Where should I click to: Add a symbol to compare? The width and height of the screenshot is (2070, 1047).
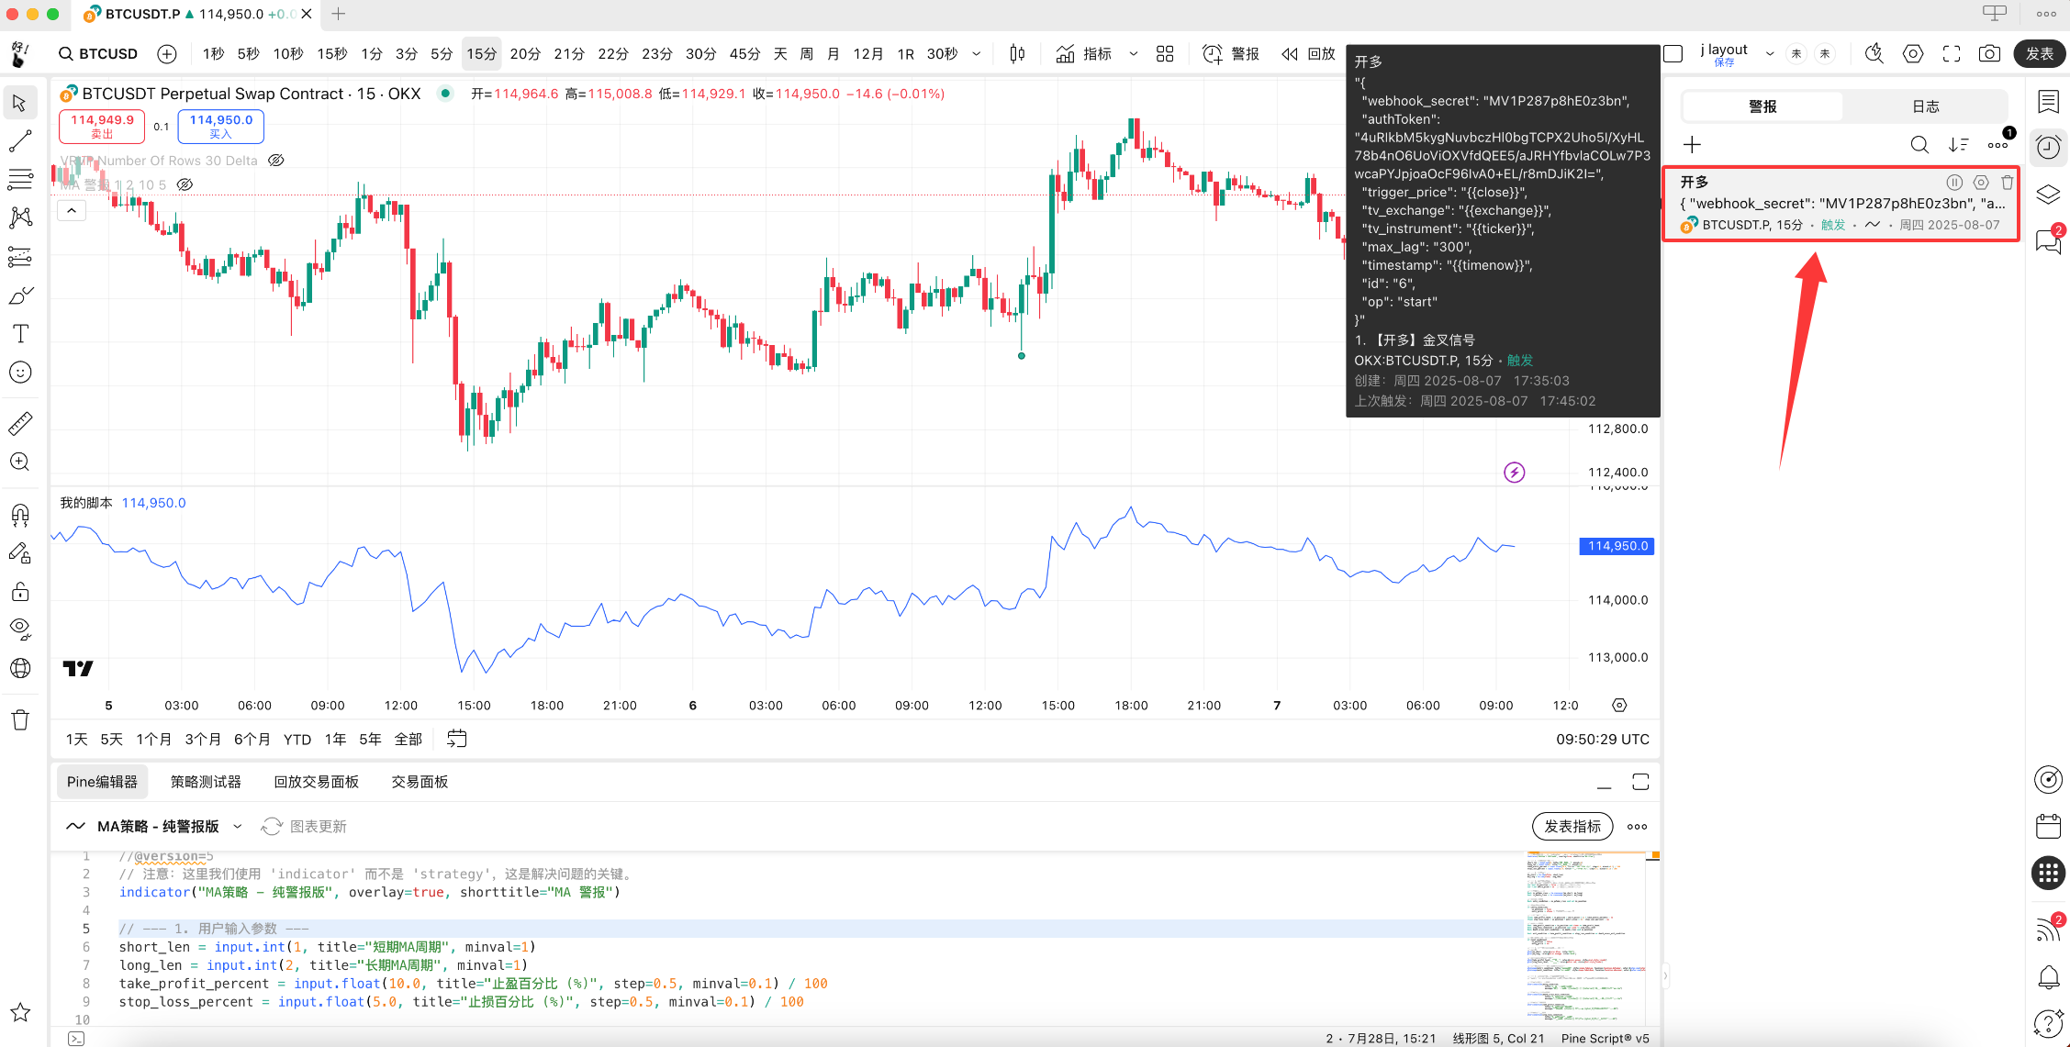[167, 54]
